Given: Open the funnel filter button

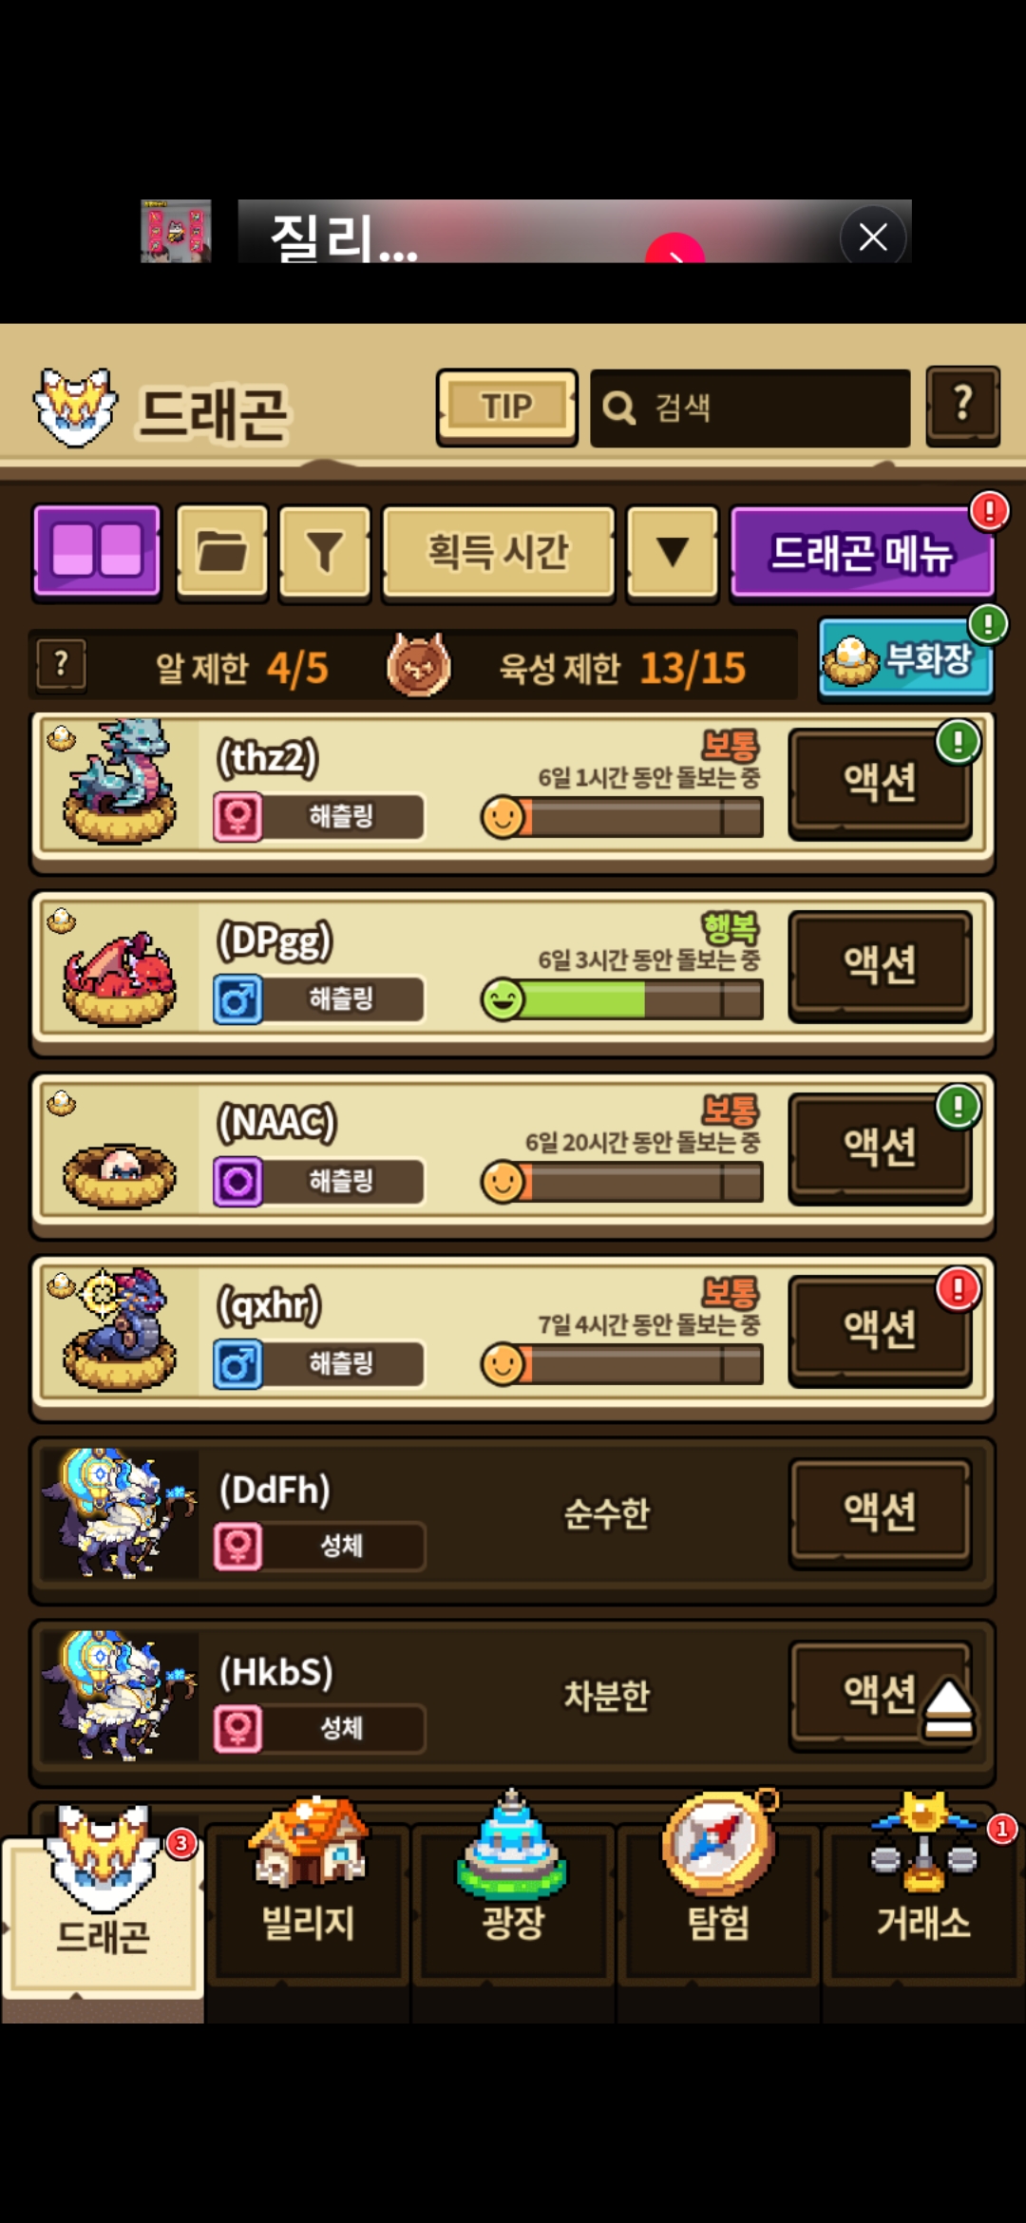Looking at the screenshot, I should click(325, 553).
